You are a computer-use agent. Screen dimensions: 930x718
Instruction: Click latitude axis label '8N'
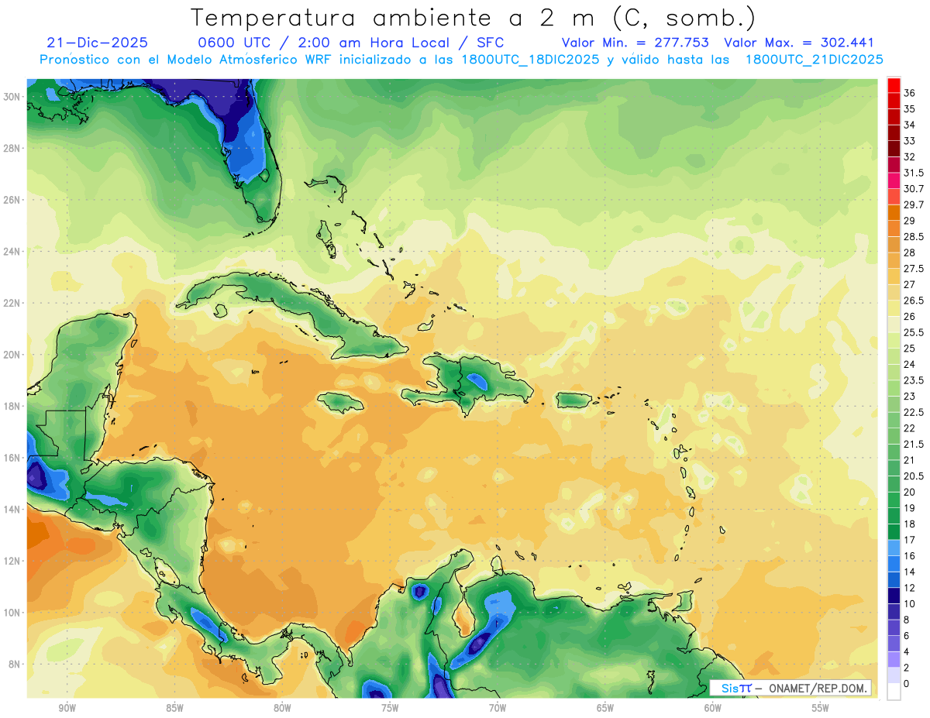coord(15,664)
